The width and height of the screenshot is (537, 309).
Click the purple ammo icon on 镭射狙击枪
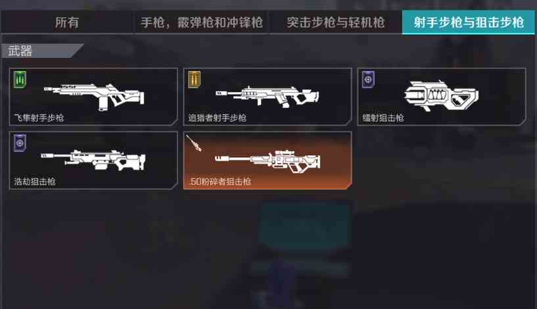pos(368,80)
